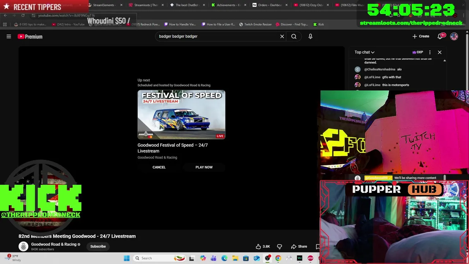Start voice search with the microphone
Screen dimensions: 469x264
[310, 36]
